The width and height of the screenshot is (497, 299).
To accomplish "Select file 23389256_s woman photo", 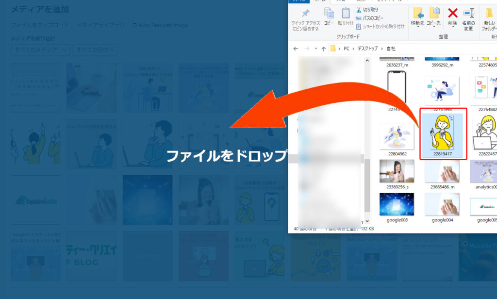I will click(397, 174).
